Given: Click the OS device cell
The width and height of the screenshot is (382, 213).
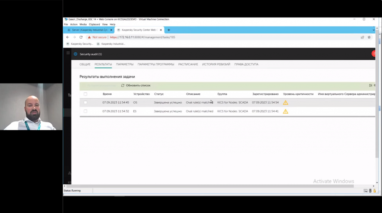Looking at the screenshot, I should [135, 102].
